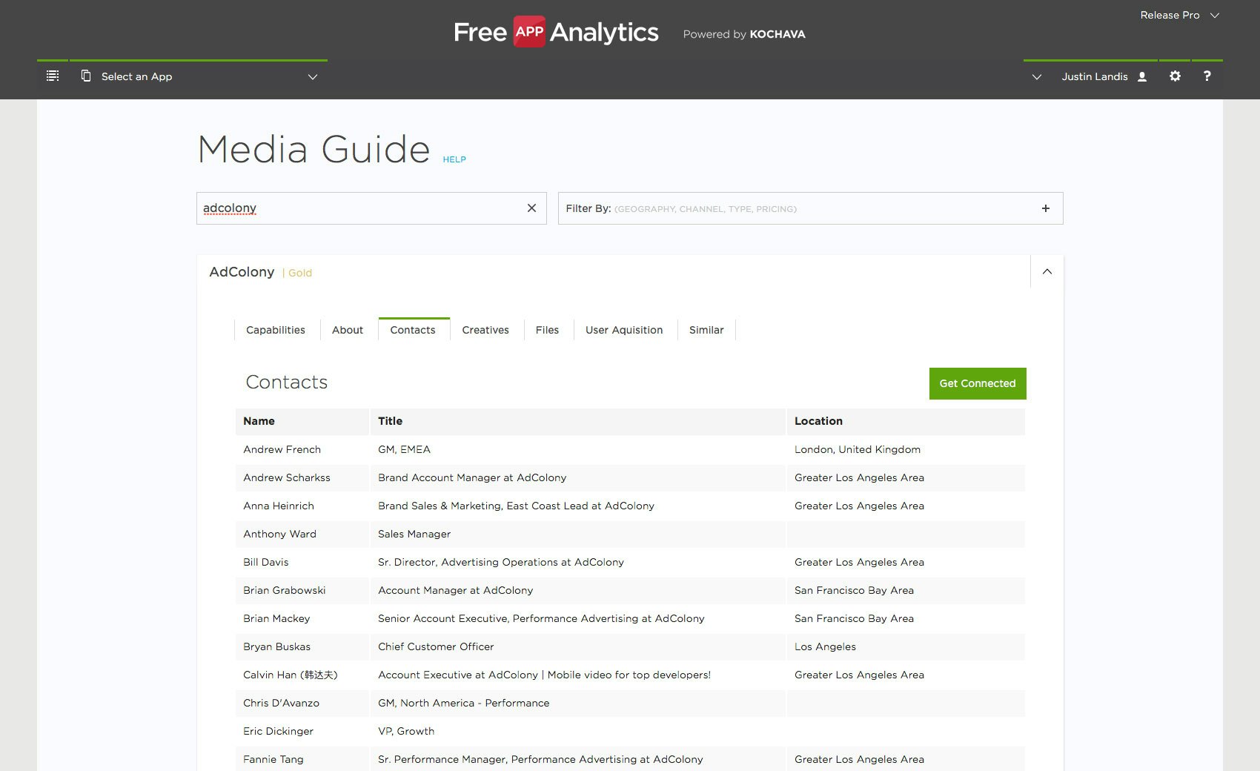Switch to the Creatives tab
Image resolution: width=1260 pixels, height=771 pixels.
[485, 330]
